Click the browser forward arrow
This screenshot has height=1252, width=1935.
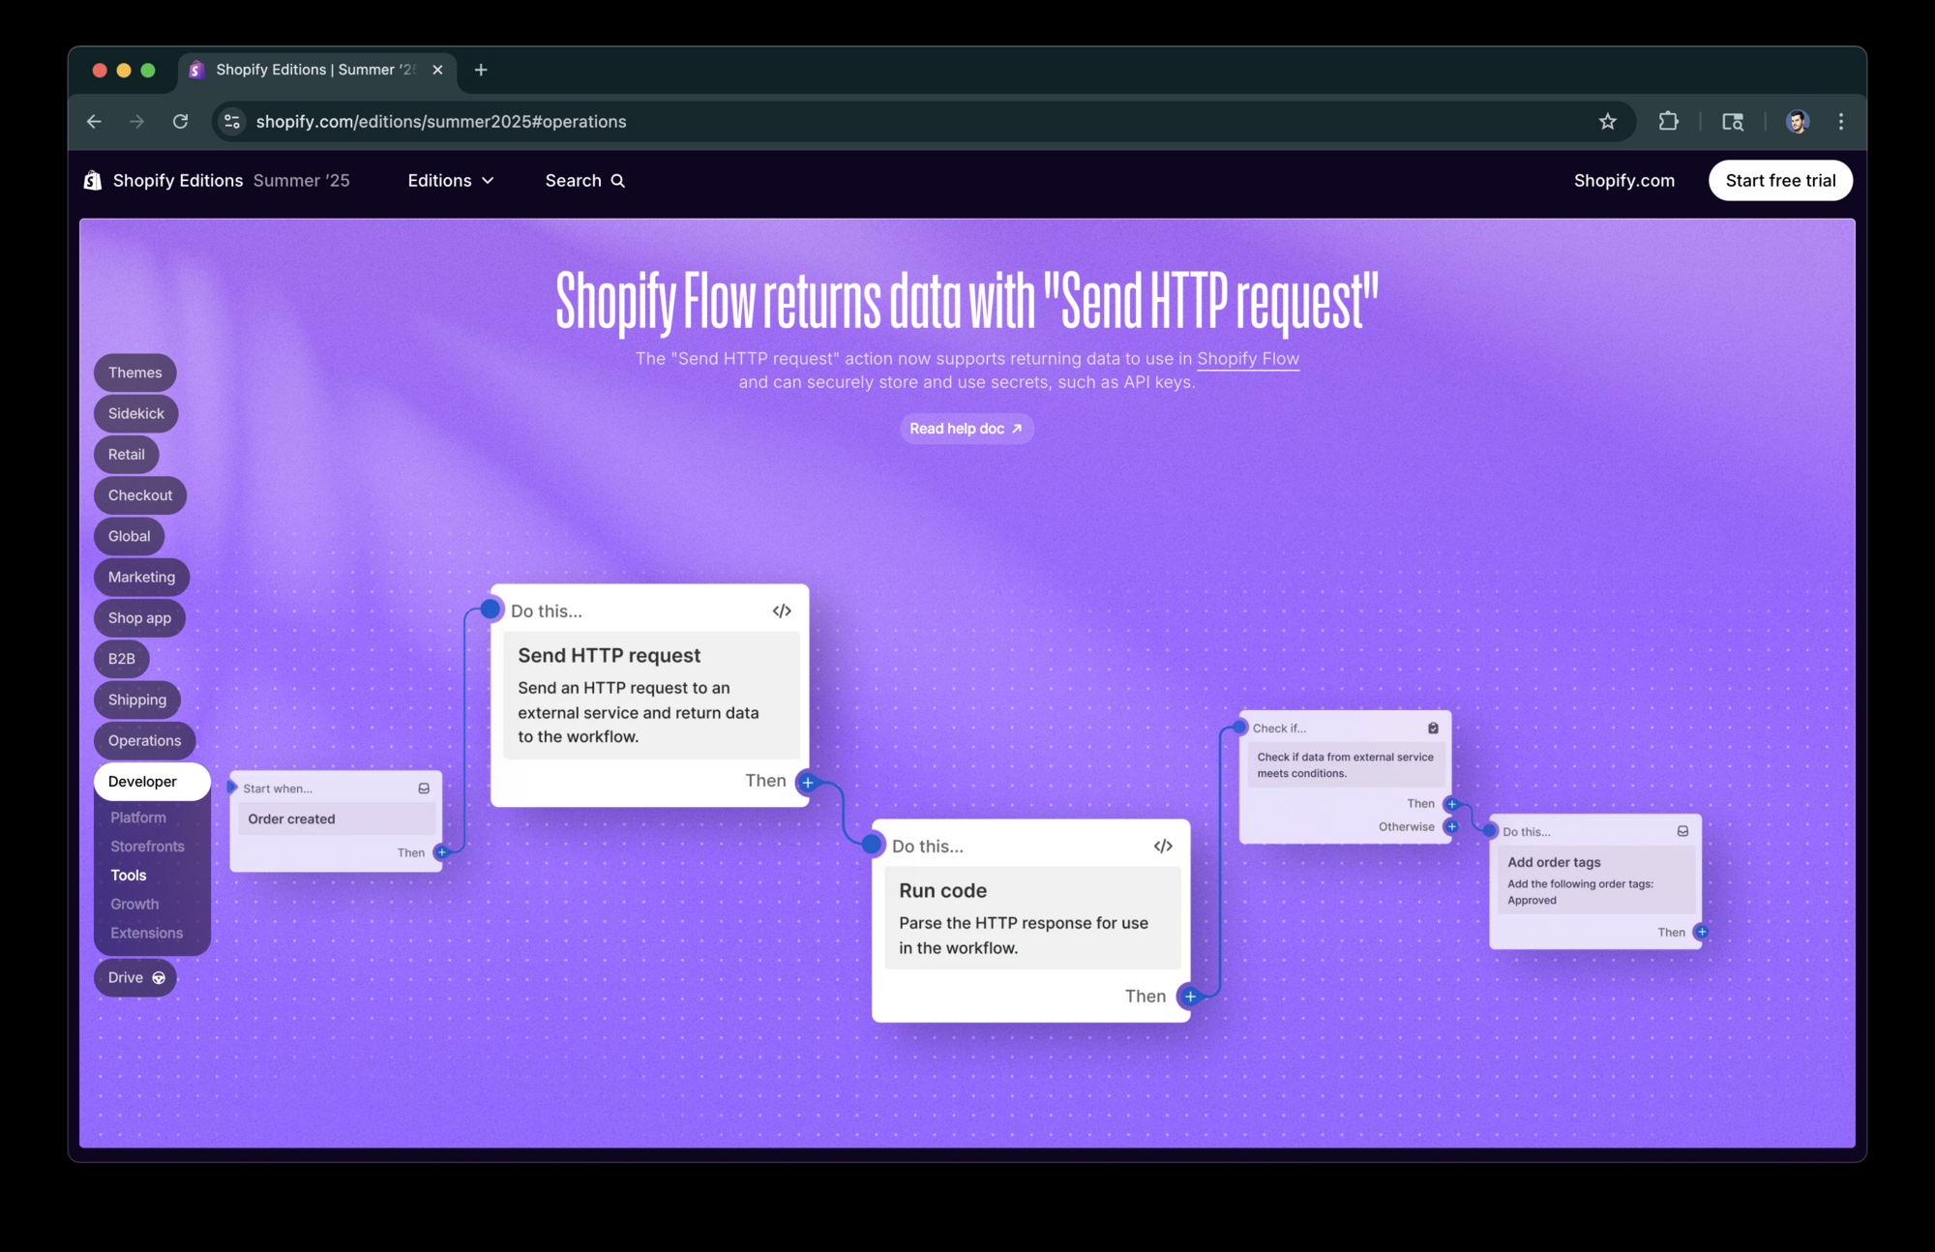(136, 122)
